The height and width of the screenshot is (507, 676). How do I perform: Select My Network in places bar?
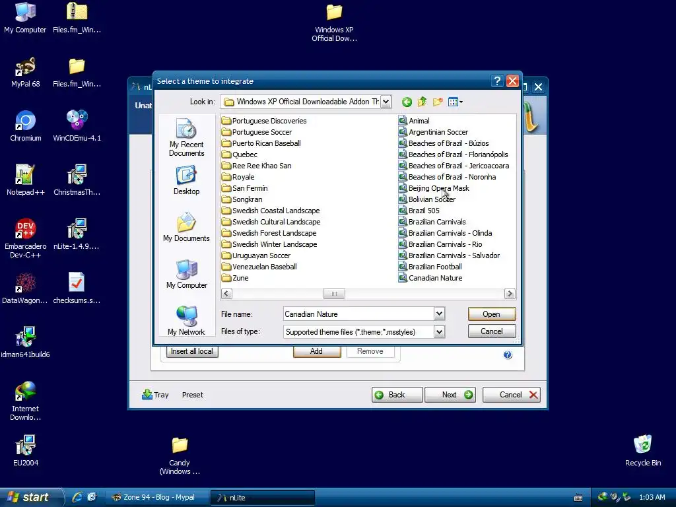[x=186, y=320]
